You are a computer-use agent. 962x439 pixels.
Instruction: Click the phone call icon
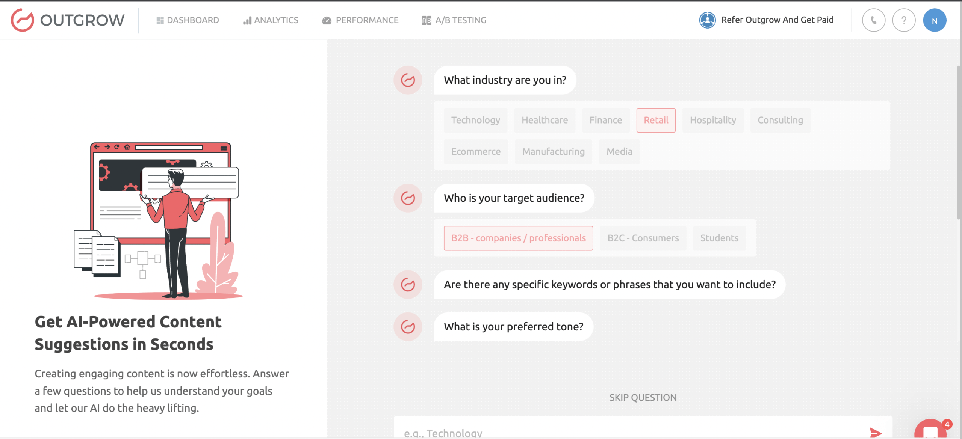pyautogui.click(x=873, y=20)
